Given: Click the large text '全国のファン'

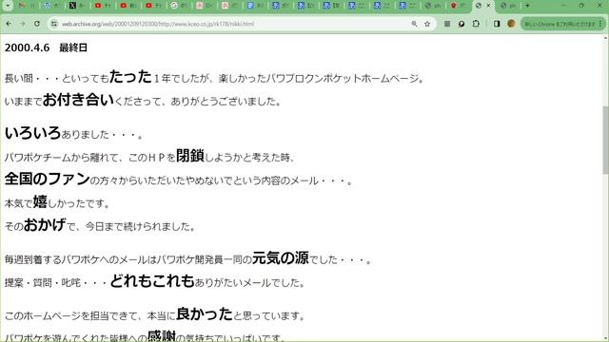Looking at the screenshot, I should (47, 179).
